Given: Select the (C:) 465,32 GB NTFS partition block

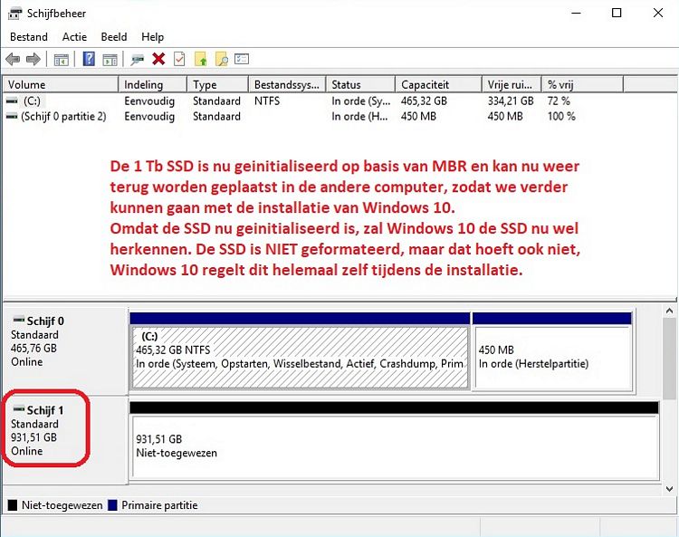Looking at the screenshot, I should tap(300, 350).
